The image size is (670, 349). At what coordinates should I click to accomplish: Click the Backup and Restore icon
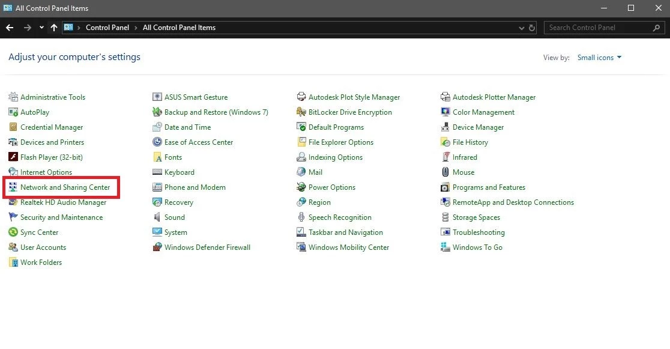coord(157,112)
